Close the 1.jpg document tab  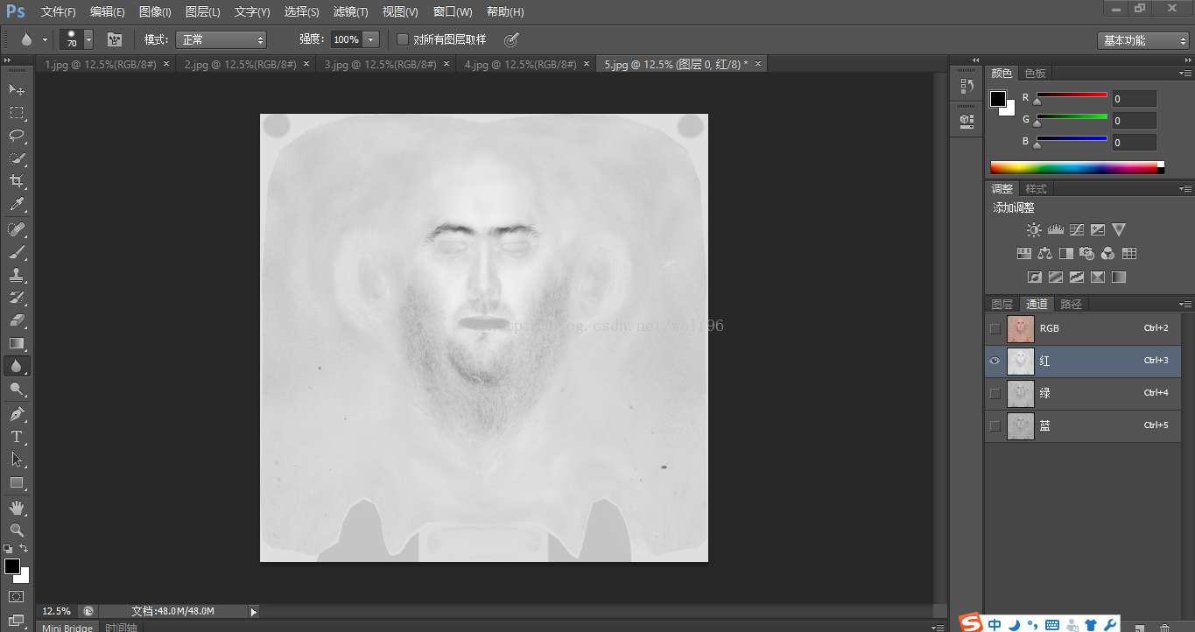166,64
